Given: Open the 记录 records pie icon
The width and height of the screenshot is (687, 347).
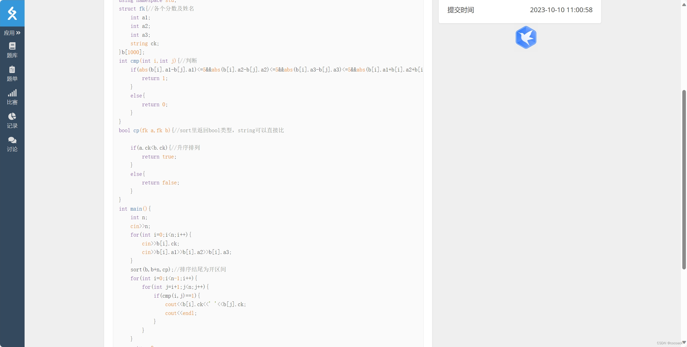Looking at the screenshot, I should pos(12,116).
